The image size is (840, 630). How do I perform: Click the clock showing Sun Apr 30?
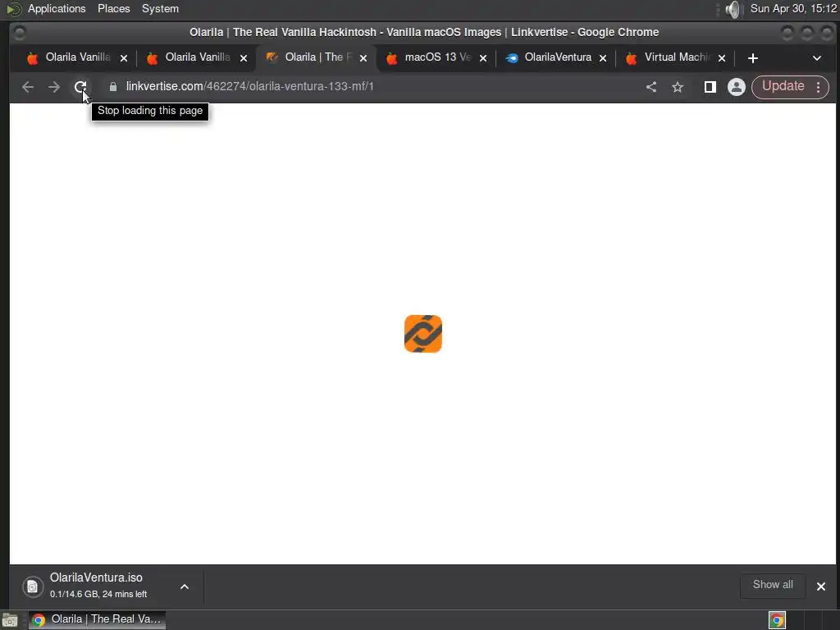793,8
